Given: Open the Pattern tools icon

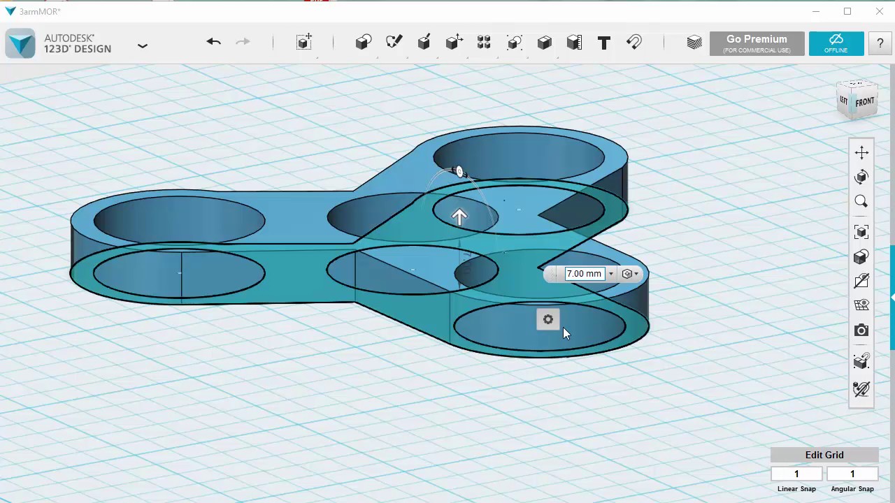Looking at the screenshot, I should pos(484,43).
